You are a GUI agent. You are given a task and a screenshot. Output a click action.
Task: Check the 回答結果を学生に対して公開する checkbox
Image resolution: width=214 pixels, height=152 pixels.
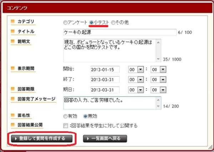(x=65, y=125)
